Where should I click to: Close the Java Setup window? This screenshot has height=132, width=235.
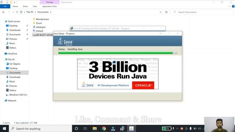pyautogui.click(x=178, y=33)
